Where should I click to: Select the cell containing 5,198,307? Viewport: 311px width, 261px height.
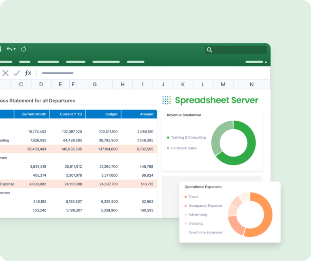pos(74,210)
